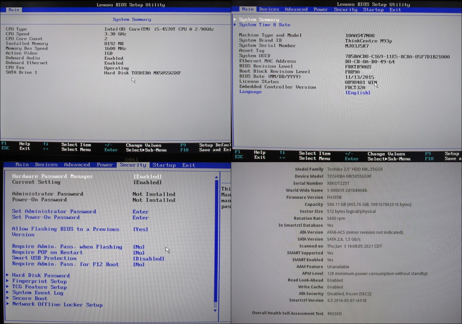
Task: Click System Serial Number MJ03J5K7
Action: point(356,46)
